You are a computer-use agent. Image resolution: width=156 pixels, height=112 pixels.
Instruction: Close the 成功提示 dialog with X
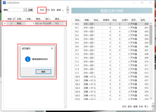tap(52, 49)
